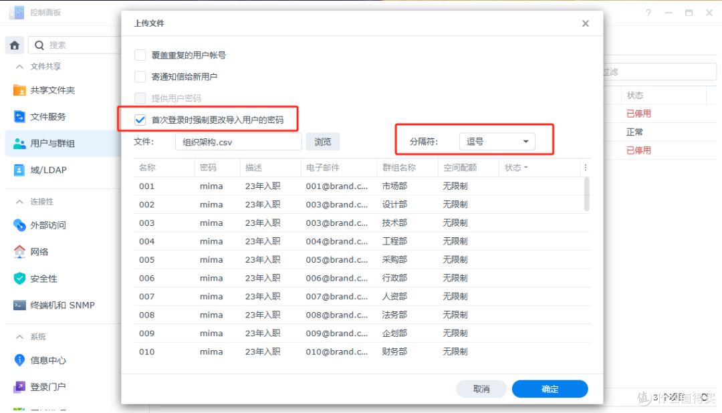
Task: Open the Login Portal icon
Action: (x=19, y=387)
